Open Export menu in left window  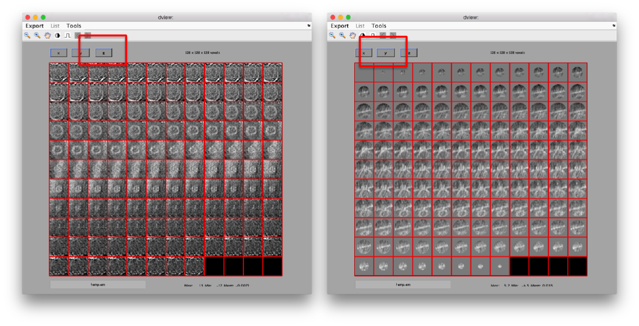coord(35,26)
